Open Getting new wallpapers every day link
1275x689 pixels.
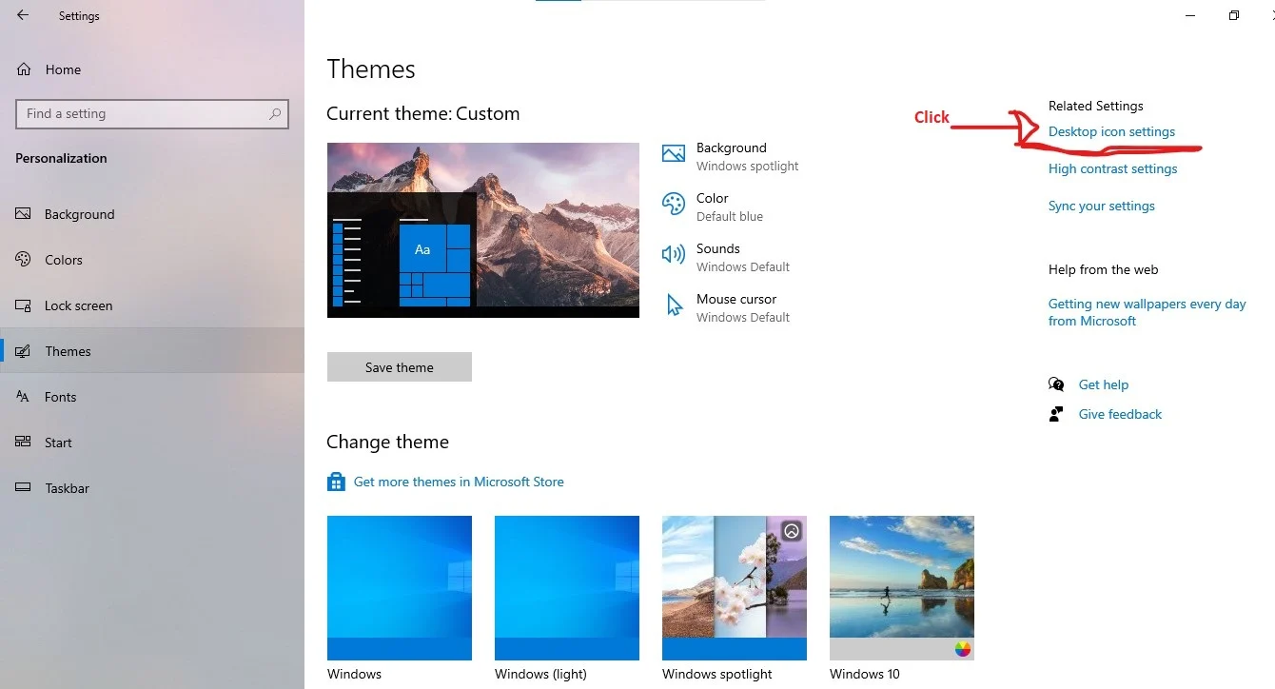[x=1147, y=312]
